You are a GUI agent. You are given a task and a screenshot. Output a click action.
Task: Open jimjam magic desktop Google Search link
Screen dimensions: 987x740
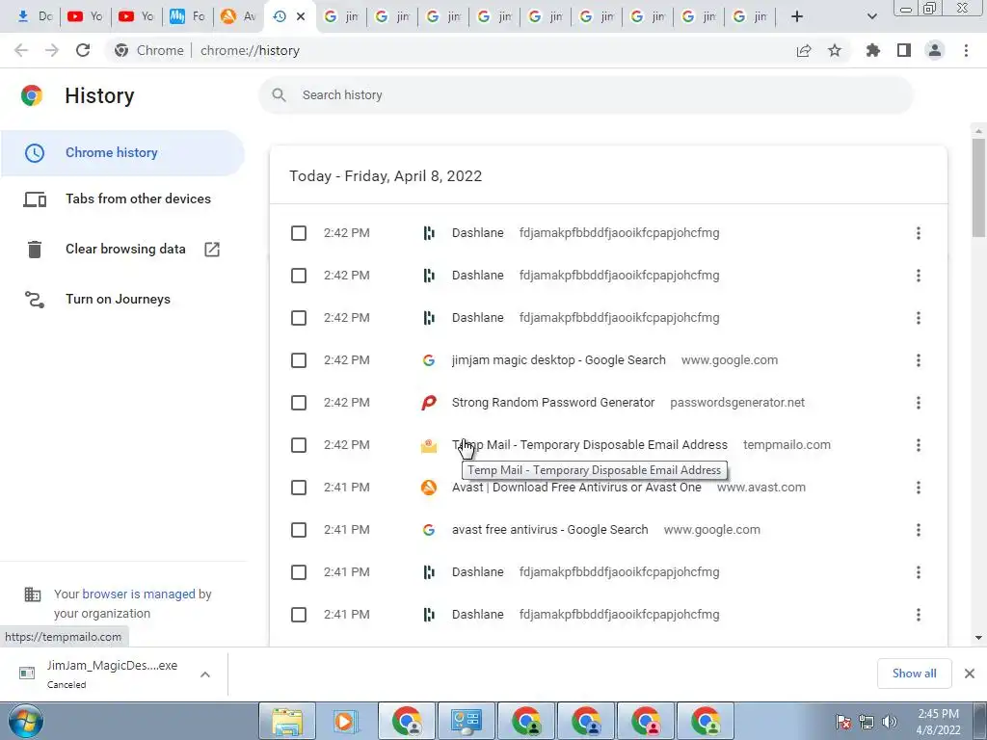pos(558,360)
